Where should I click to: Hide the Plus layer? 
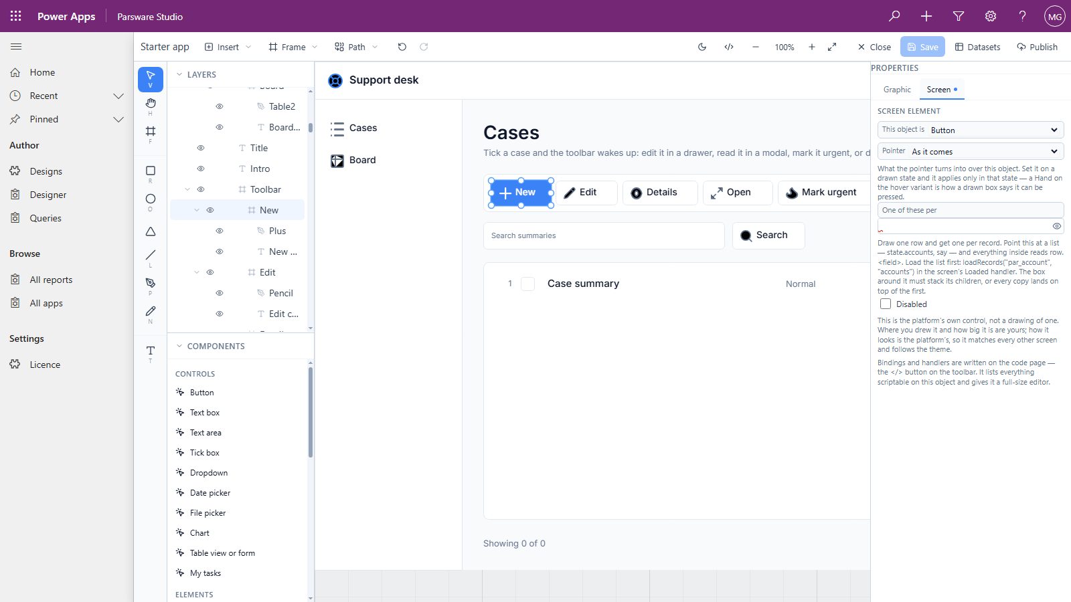[220, 231]
